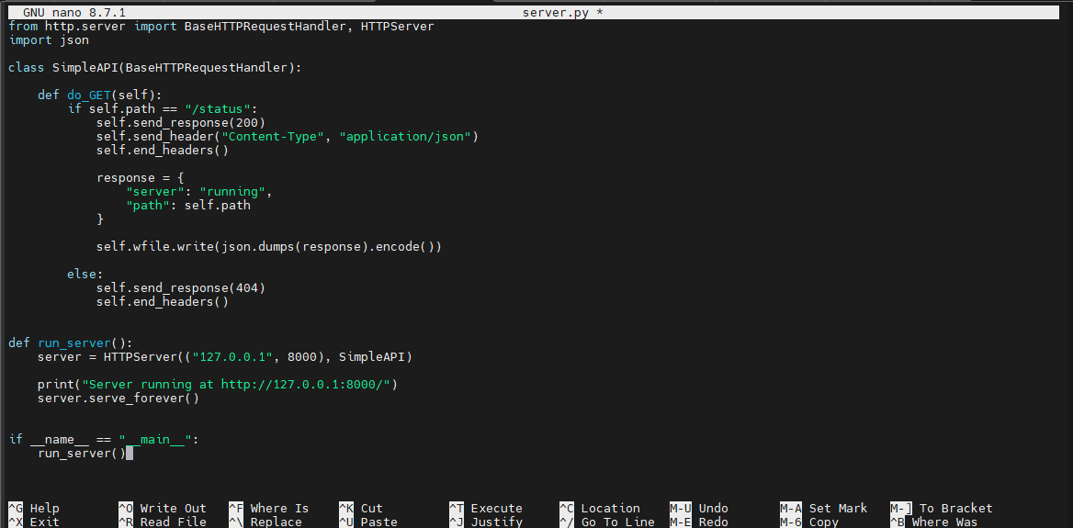This screenshot has height=528, width=1073.
Task: Click the ^B Where Was shortcut
Action: tap(934, 522)
